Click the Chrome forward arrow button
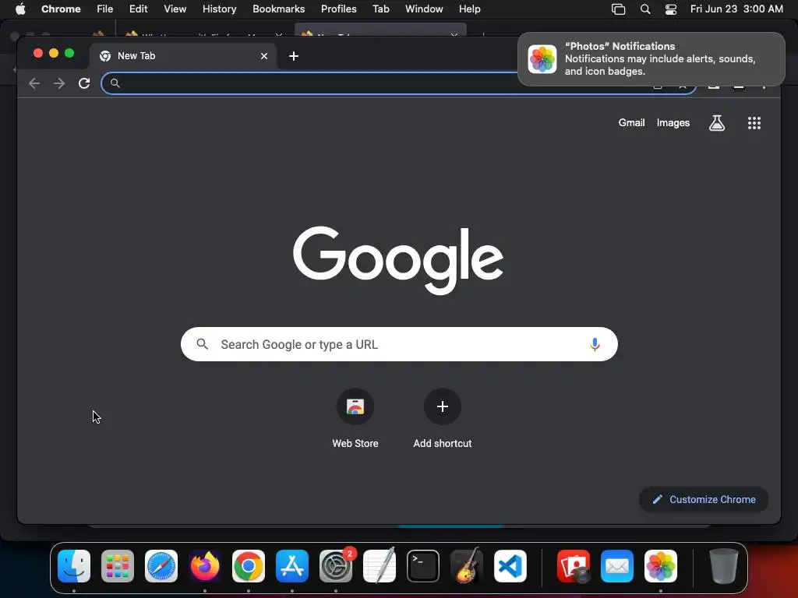The width and height of the screenshot is (798, 598). tap(59, 83)
